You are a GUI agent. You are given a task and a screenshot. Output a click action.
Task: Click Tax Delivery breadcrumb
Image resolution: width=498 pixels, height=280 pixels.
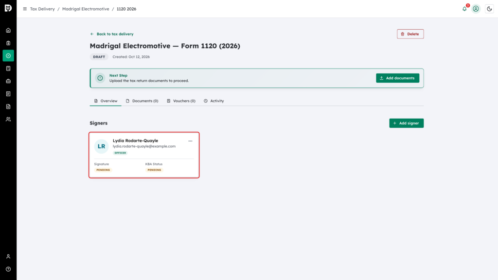coord(42,9)
